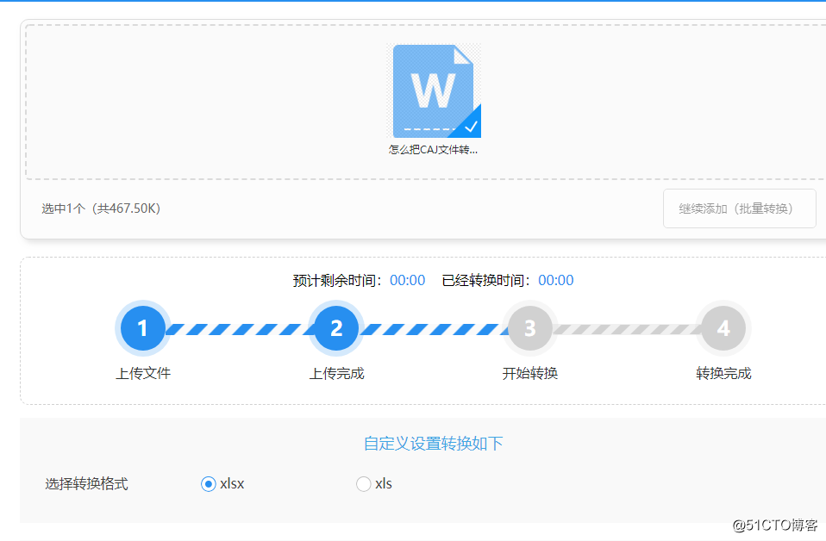Click the 已经转换时间 00:00 value
Viewport: 826px width, 541px height.
pos(556,280)
